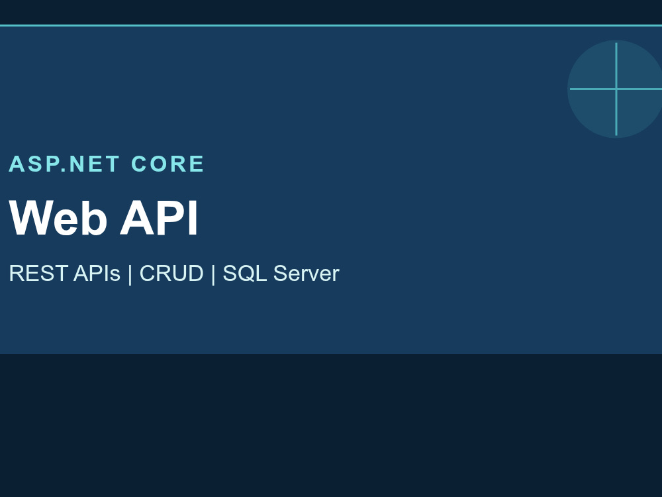Select the 'ASP.NET CORE' heading text
The height and width of the screenshot is (497, 662).
click(107, 164)
